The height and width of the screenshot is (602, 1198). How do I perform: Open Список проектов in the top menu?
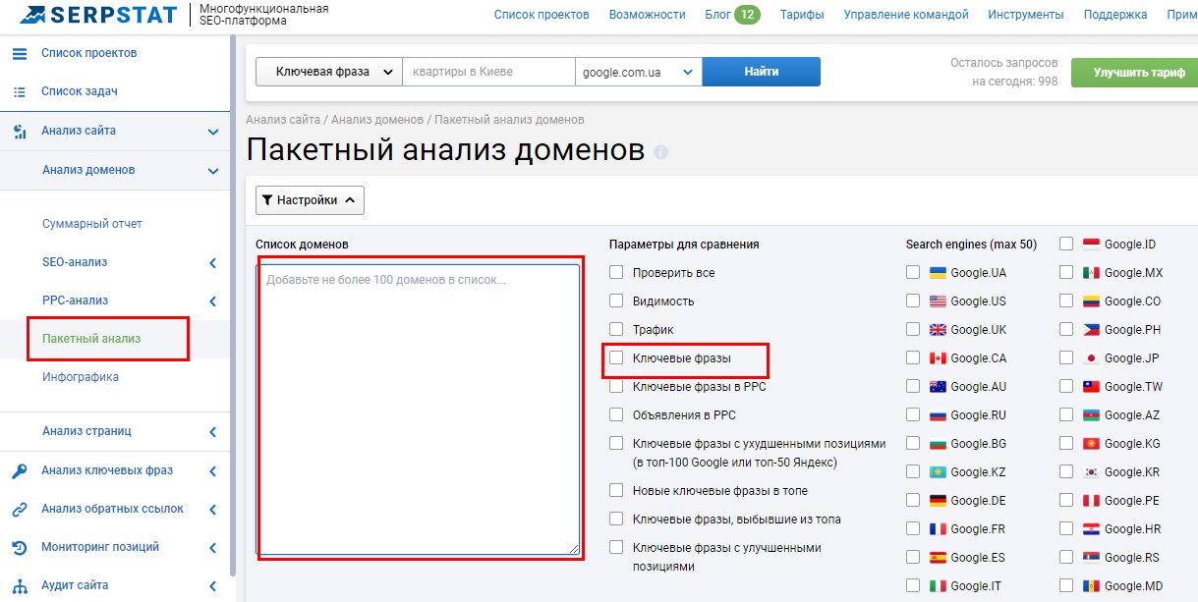[x=542, y=15]
